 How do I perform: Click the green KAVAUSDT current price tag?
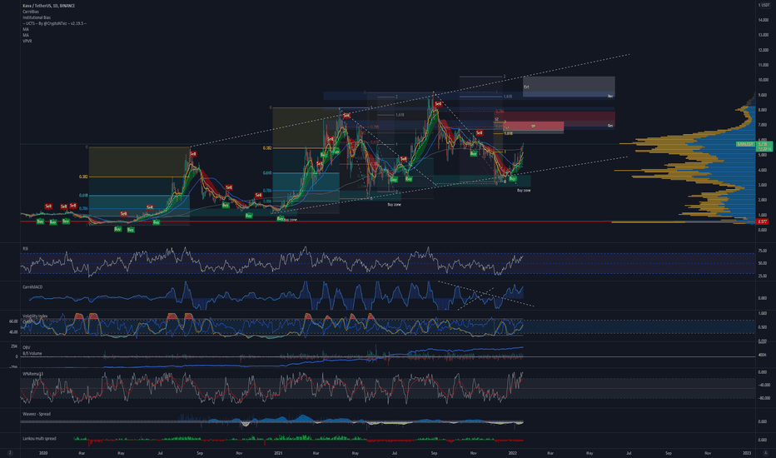pyautogui.click(x=754, y=144)
